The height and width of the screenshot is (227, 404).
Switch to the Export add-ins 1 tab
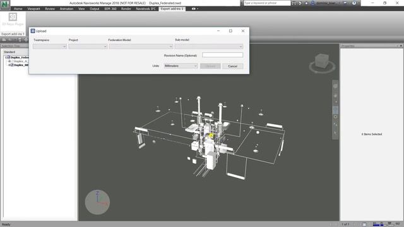(172, 9)
